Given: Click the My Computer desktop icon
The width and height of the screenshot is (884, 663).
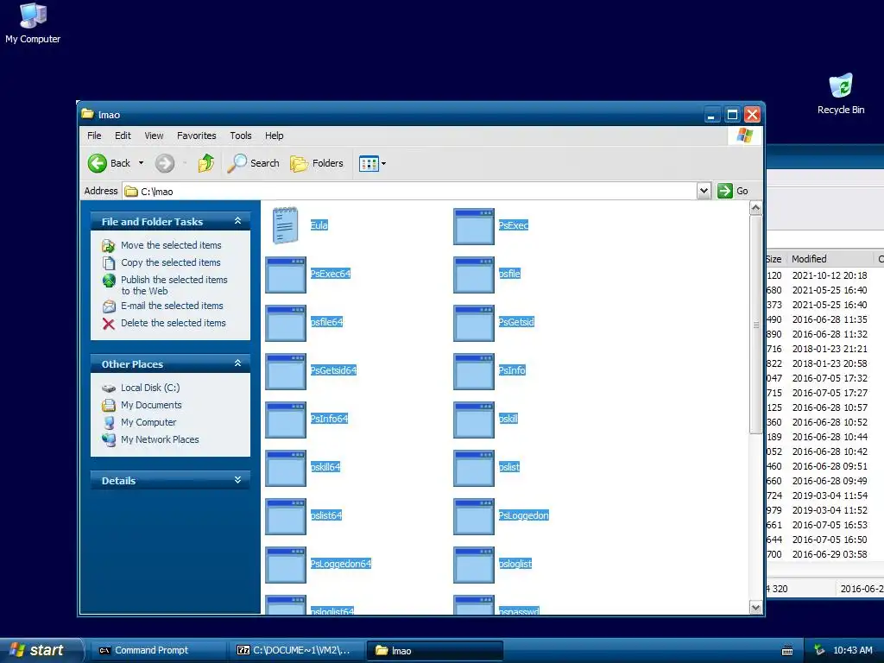Looking at the screenshot, I should coord(33,23).
